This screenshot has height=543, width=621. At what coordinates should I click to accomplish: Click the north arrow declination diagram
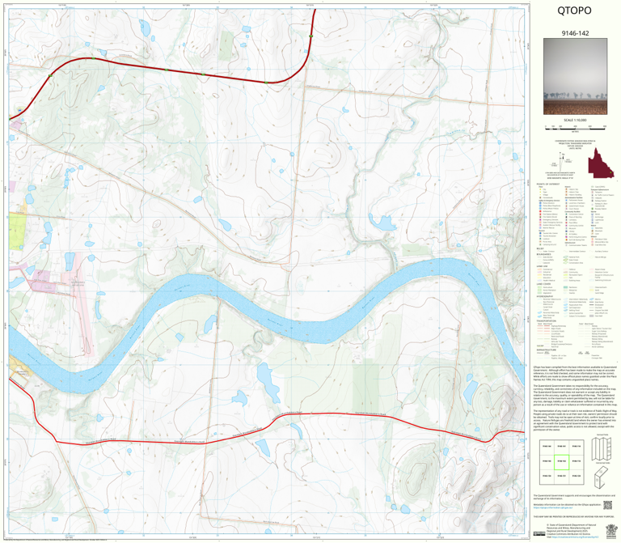(x=561, y=162)
